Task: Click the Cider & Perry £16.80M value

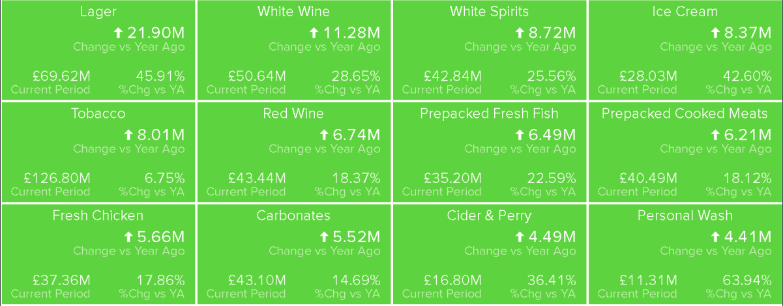Action: tap(452, 280)
